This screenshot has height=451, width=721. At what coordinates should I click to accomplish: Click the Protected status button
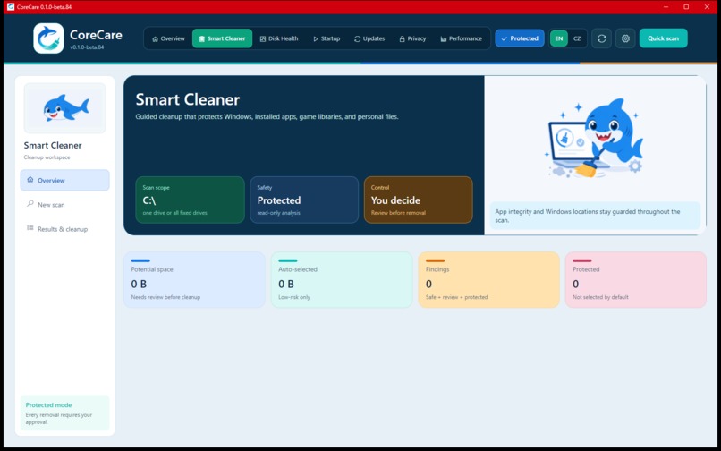(x=520, y=38)
